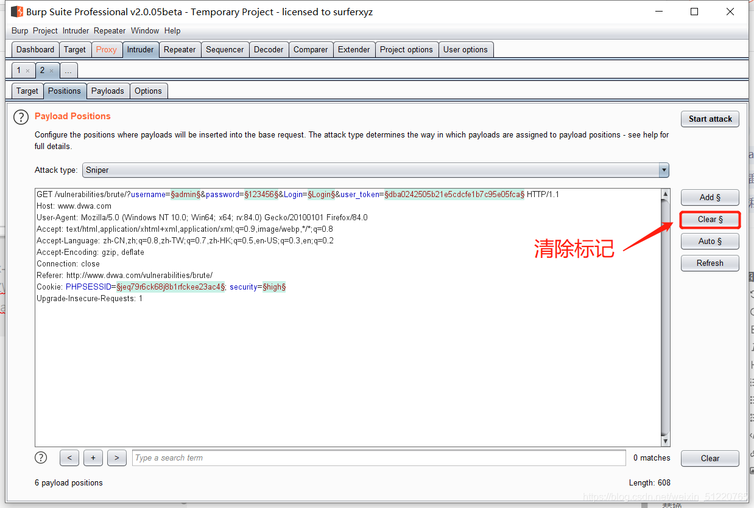Click the §high§ security payload marker
Image resolution: width=754 pixels, height=508 pixels.
tap(274, 287)
